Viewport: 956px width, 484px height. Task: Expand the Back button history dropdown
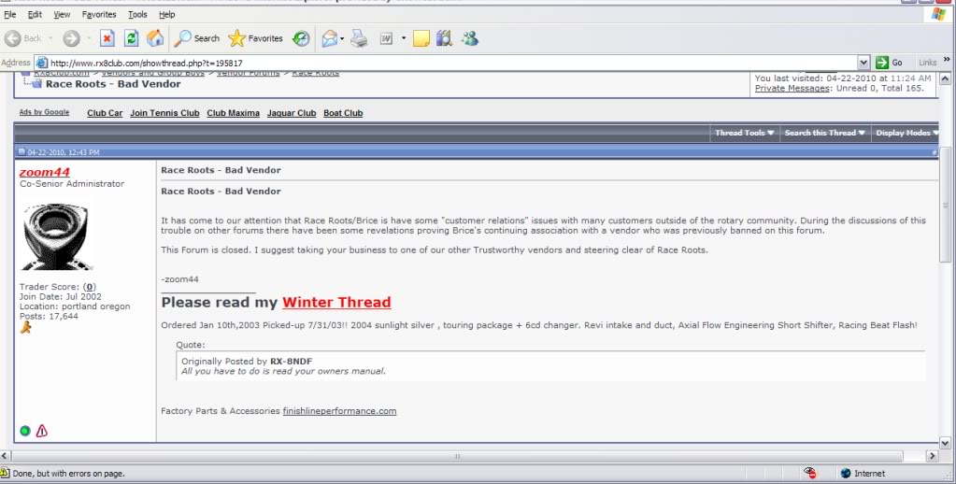50,38
